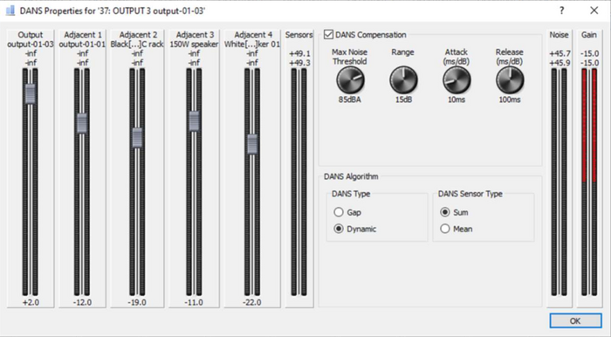This screenshot has width=611, height=337.
Task: Click the Sensors level meter
Action: [x=299, y=182]
